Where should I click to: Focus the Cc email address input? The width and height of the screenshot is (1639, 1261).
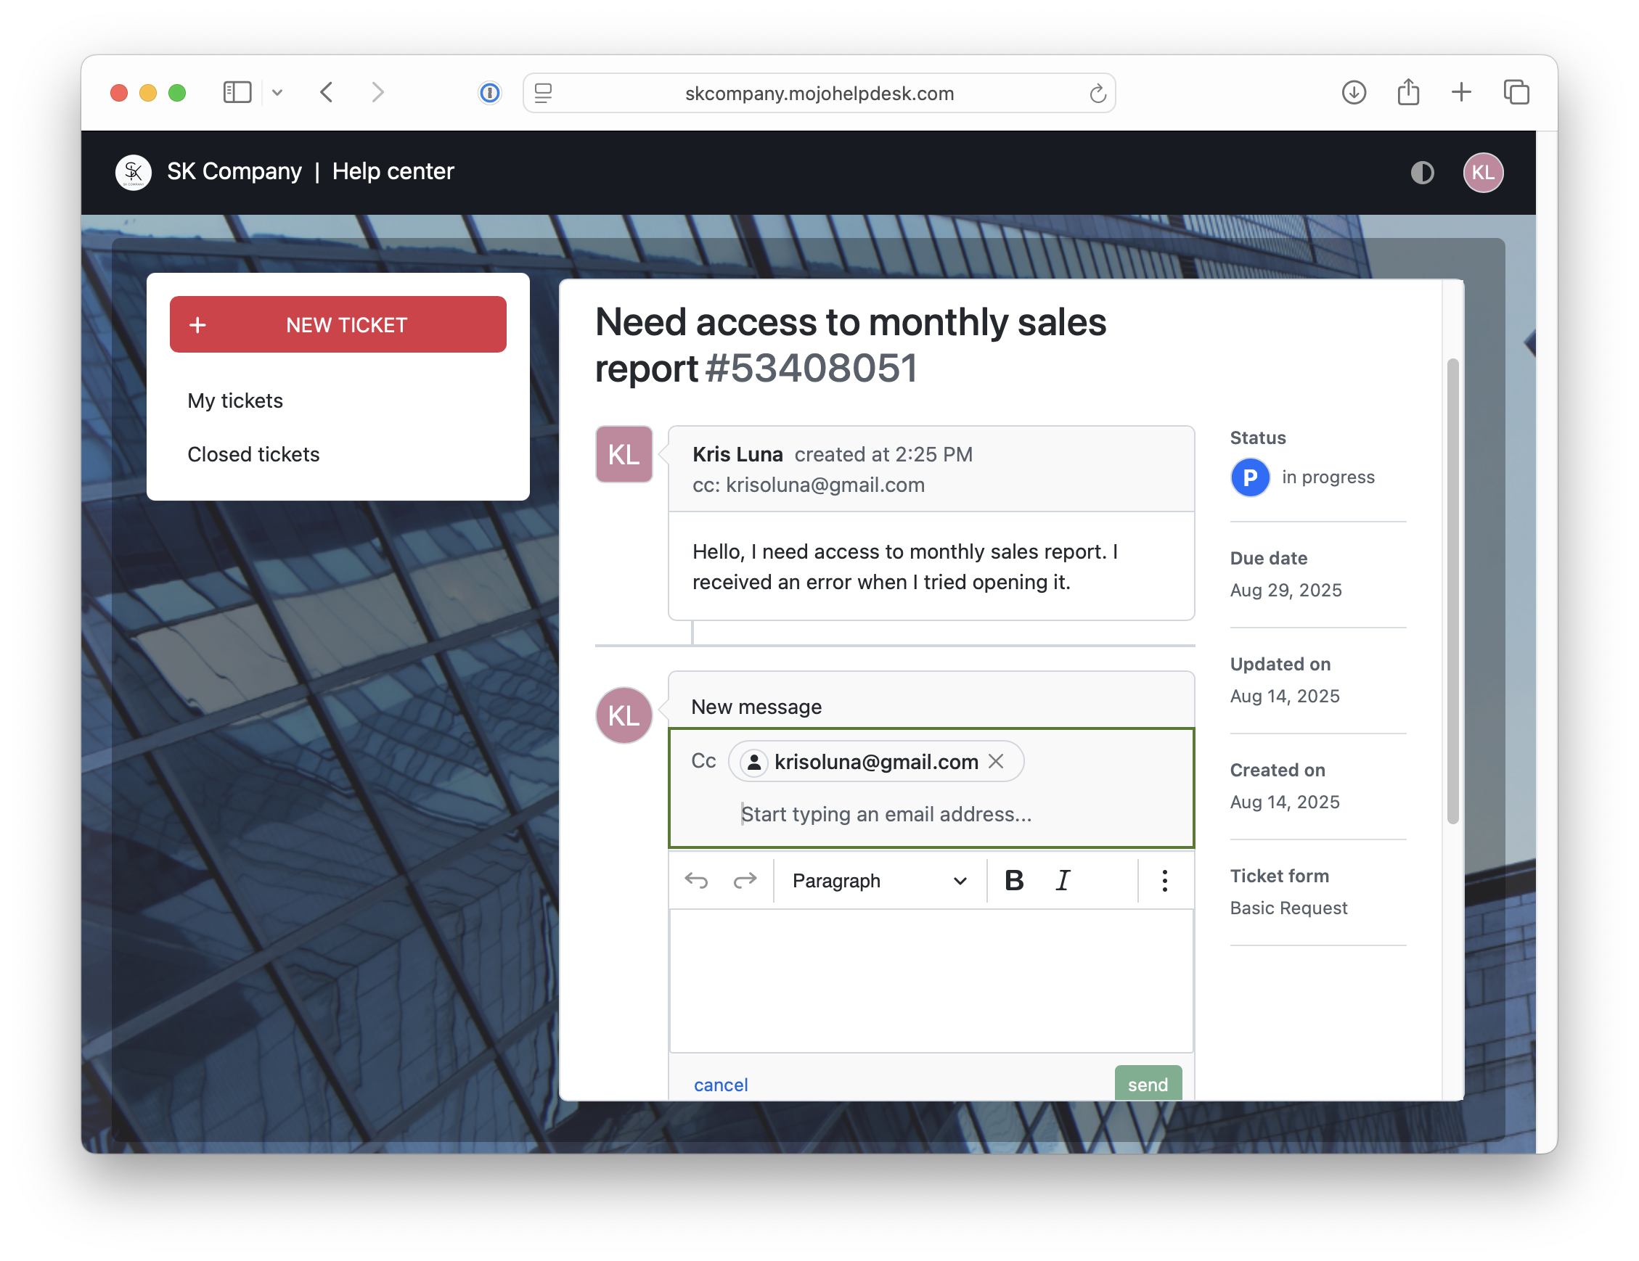pyautogui.click(x=886, y=814)
